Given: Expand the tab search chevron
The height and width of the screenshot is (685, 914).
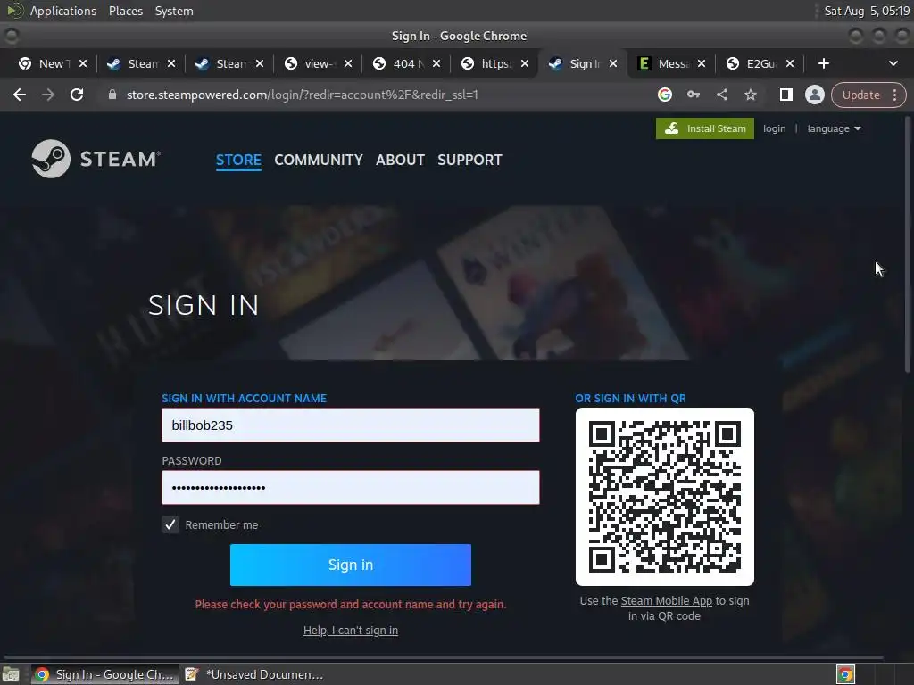Looking at the screenshot, I should pos(893,63).
